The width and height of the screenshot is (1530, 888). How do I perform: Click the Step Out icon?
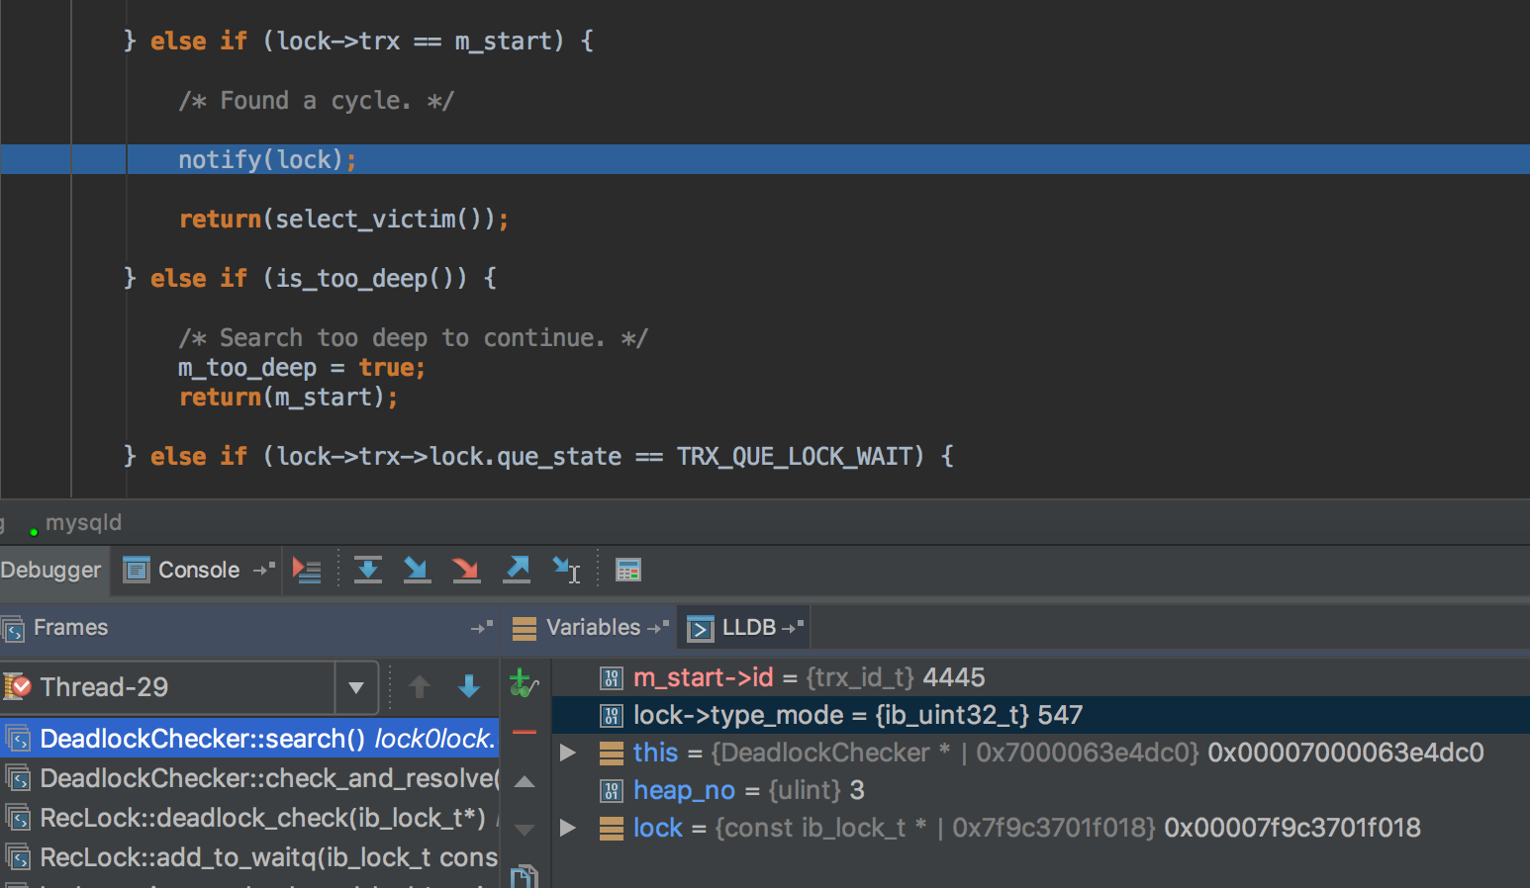tap(517, 570)
